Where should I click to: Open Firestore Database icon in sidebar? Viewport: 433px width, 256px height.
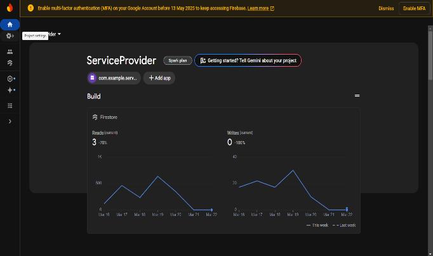(x=10, y=63)
